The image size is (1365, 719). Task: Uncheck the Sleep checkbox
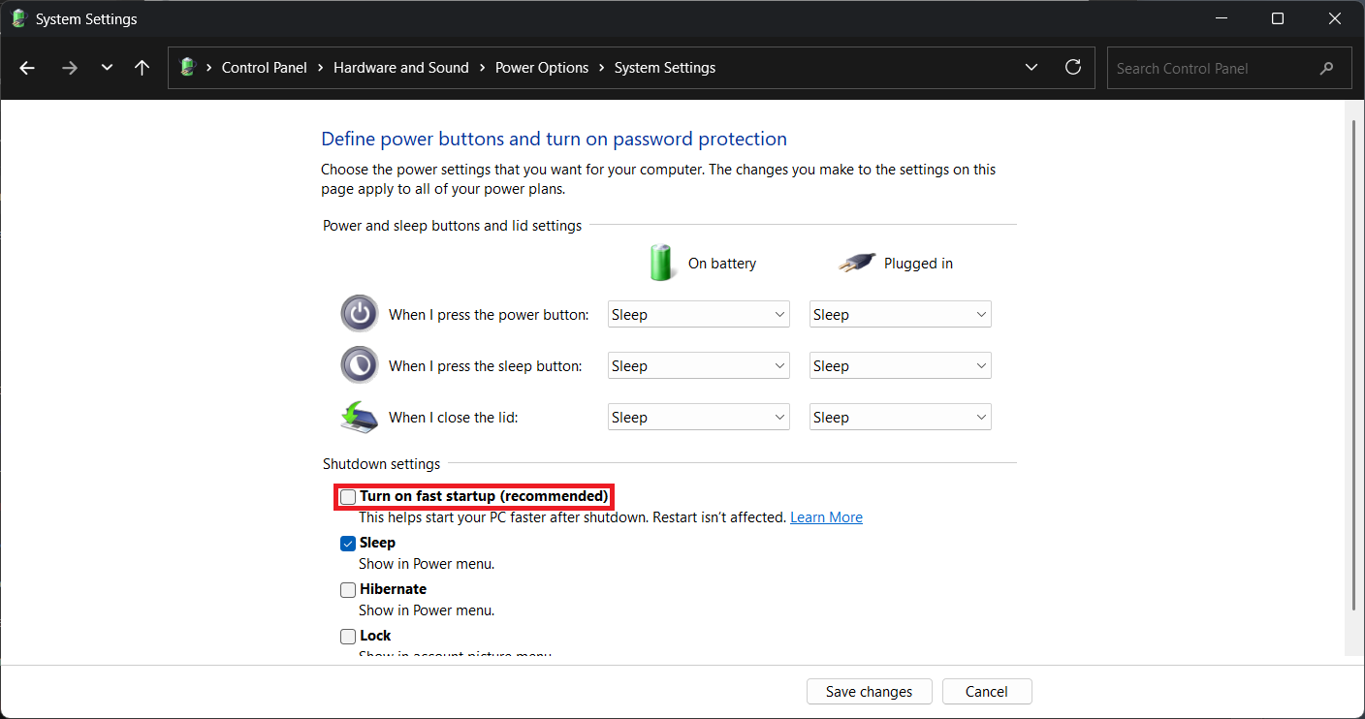348,544
